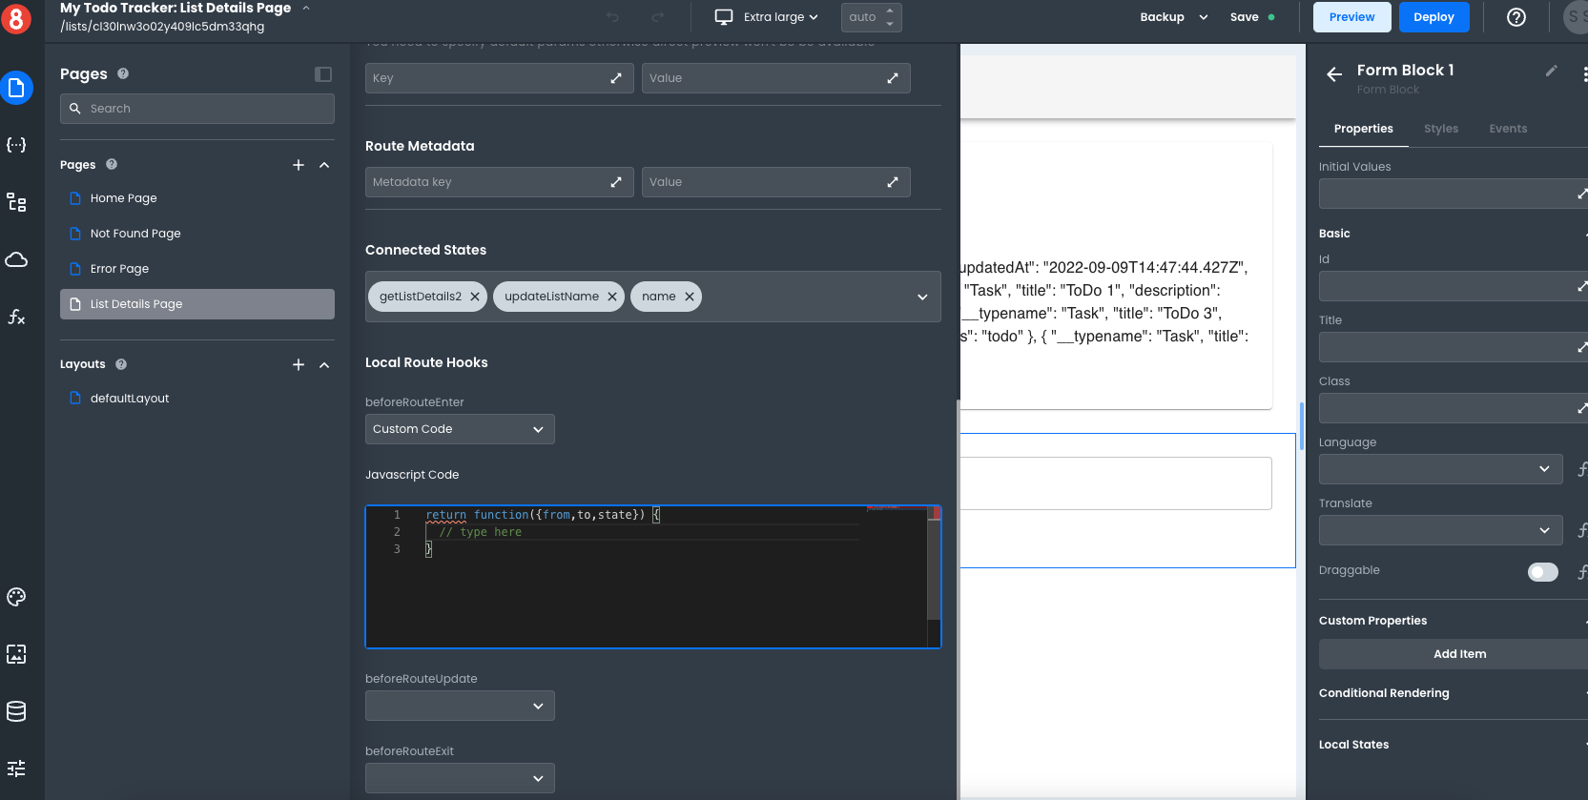The height and width of the screenshot is (800, 1588).
Task: Switch to the Events tab
Action: point(1508,129)
